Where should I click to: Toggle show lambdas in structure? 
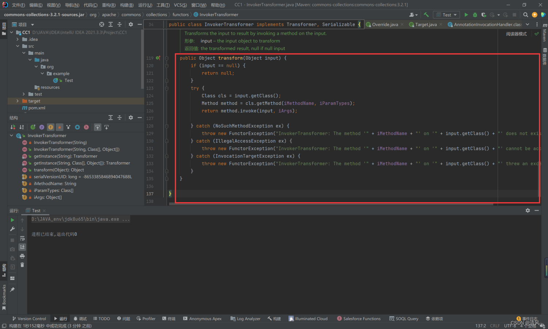click(86, 127)
